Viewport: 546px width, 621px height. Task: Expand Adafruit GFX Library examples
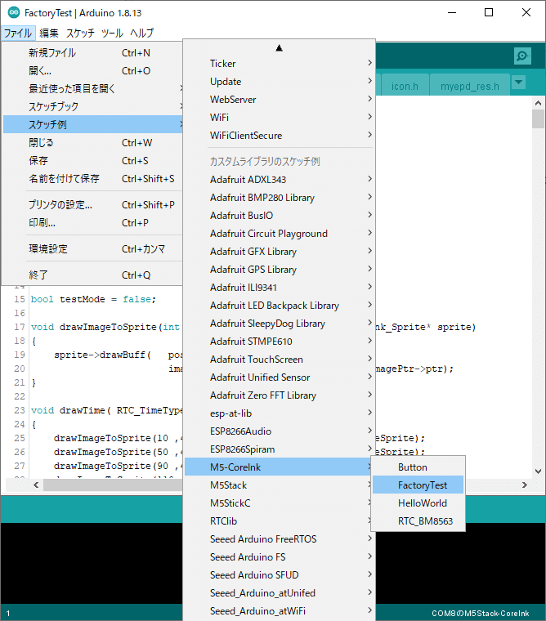tap(279, 251)
